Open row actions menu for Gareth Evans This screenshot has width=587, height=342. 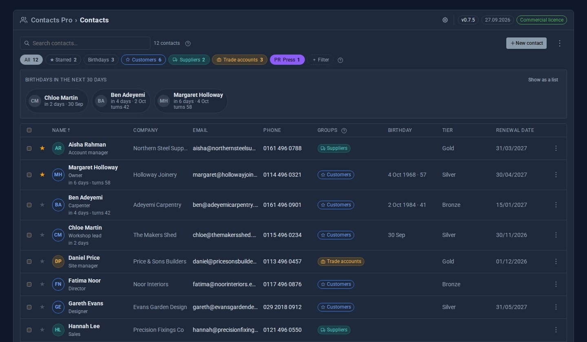pyautogui.click(x=556, y=307)
